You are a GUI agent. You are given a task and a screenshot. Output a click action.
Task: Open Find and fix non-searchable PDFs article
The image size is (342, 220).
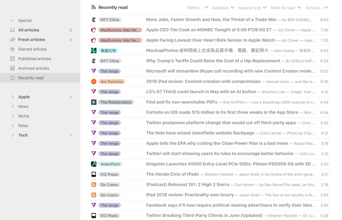182,102
